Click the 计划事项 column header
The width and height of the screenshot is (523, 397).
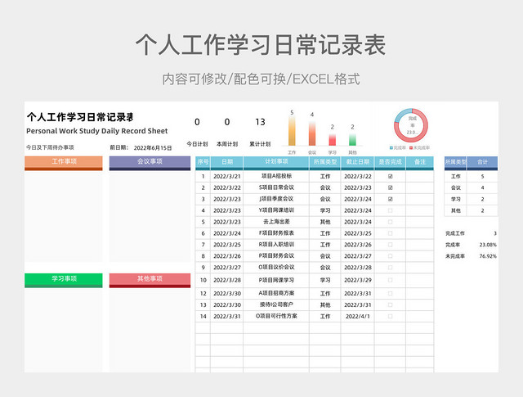276,162
